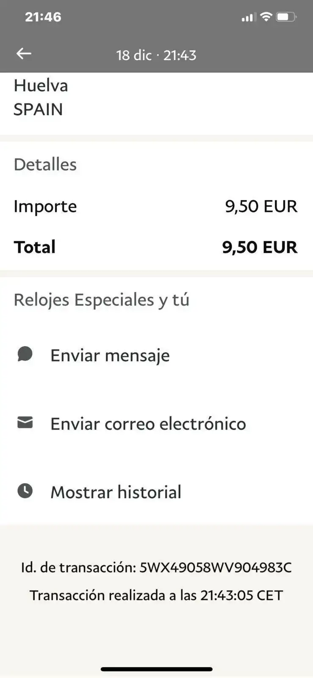Tap the 21:46 status bar clock
Image resolution: width=313 pixels, height=678 pixels.
(43, 17)
